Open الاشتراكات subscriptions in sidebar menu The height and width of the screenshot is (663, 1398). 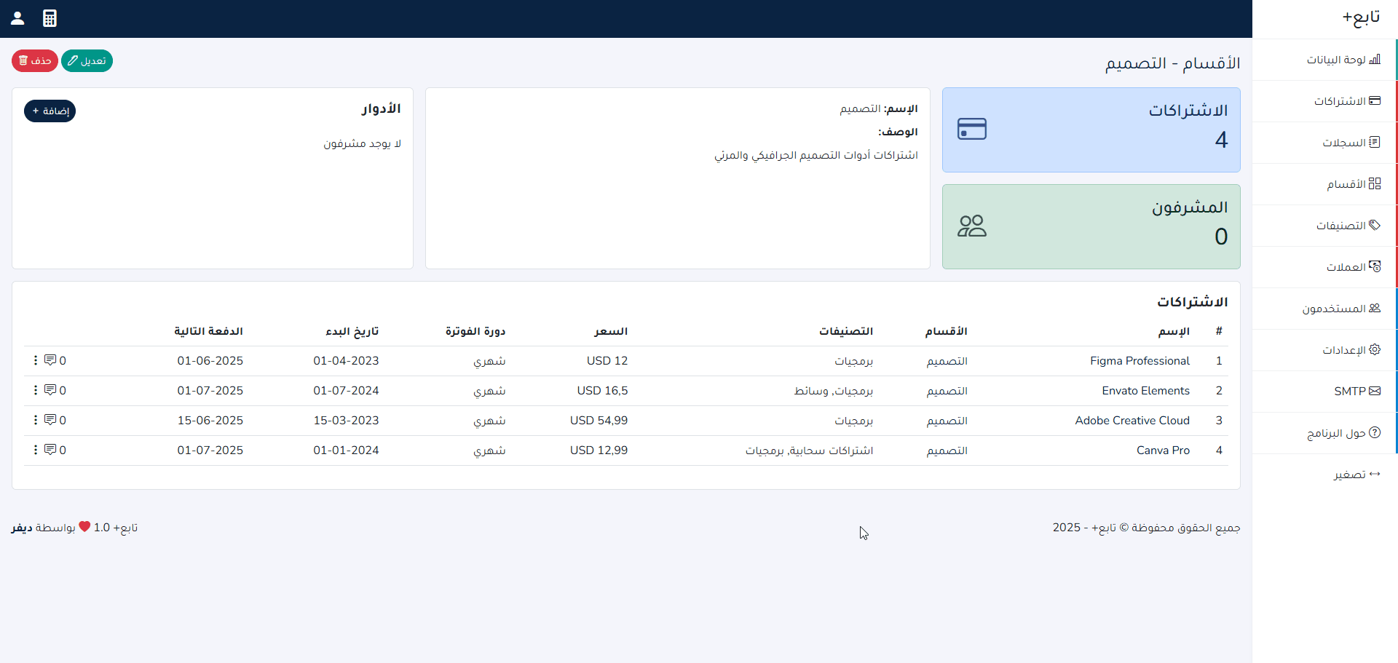(x=1346, y=101)
